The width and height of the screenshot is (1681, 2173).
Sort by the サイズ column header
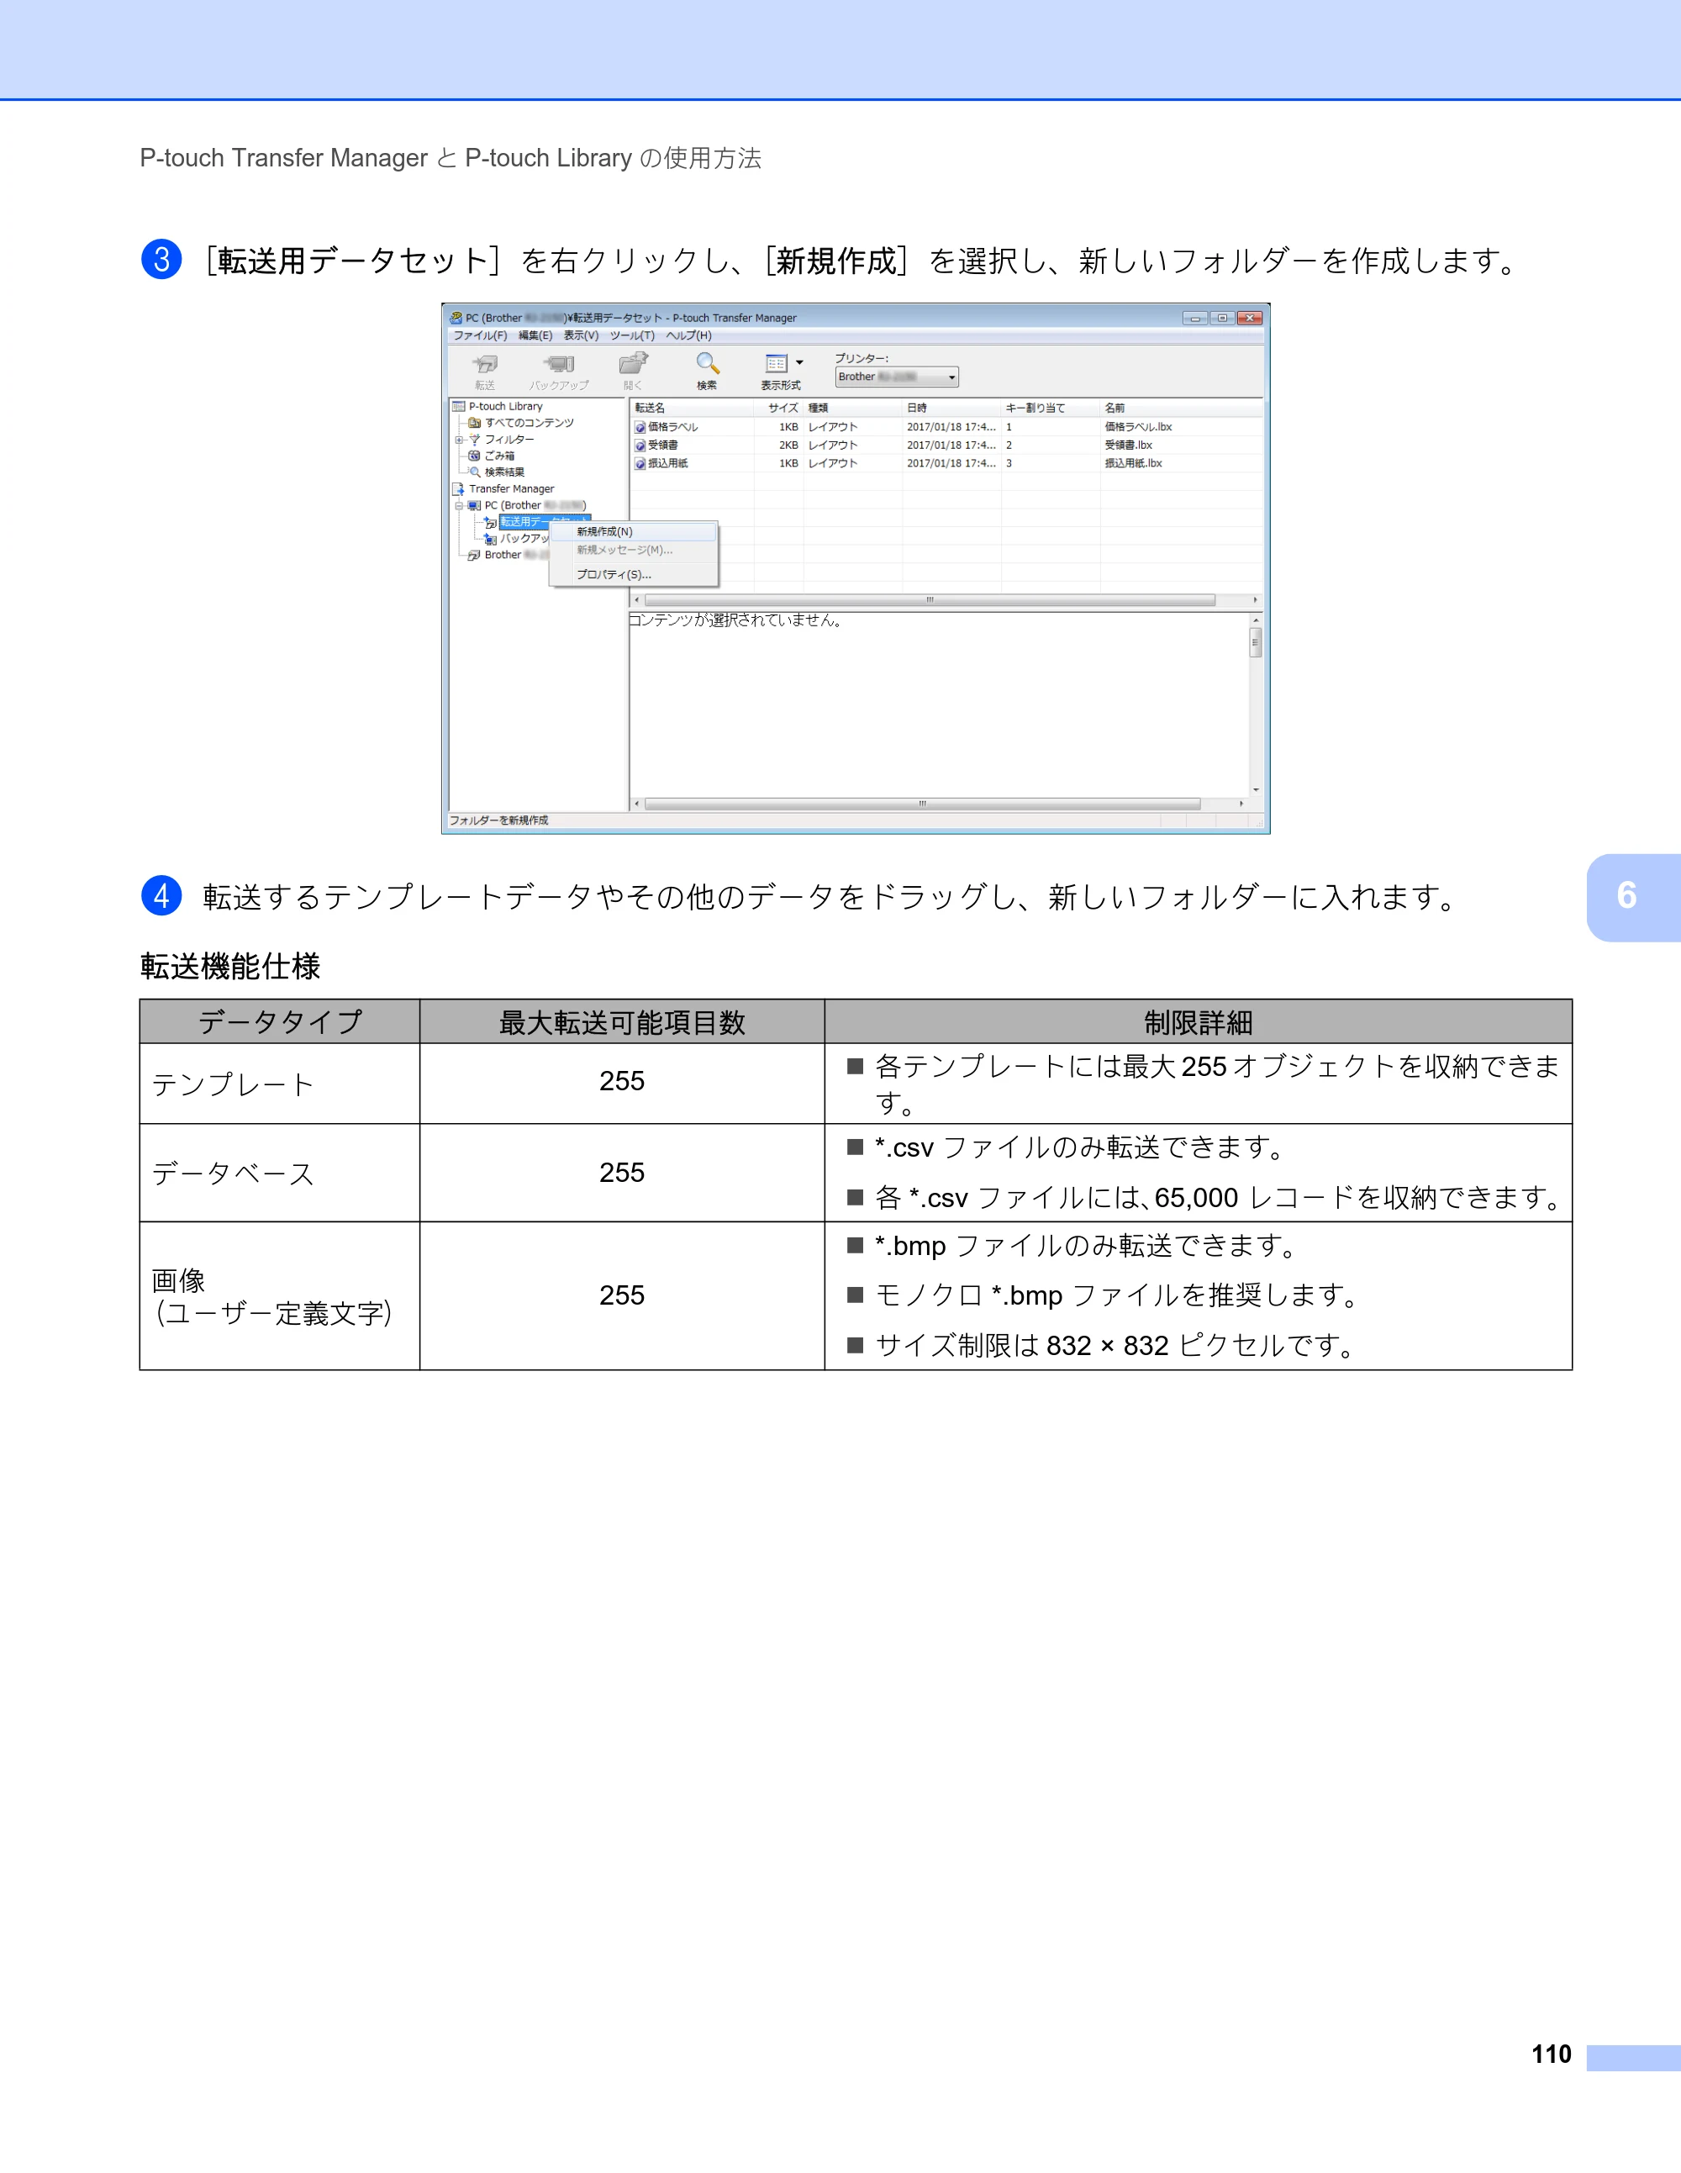(779, 408)
